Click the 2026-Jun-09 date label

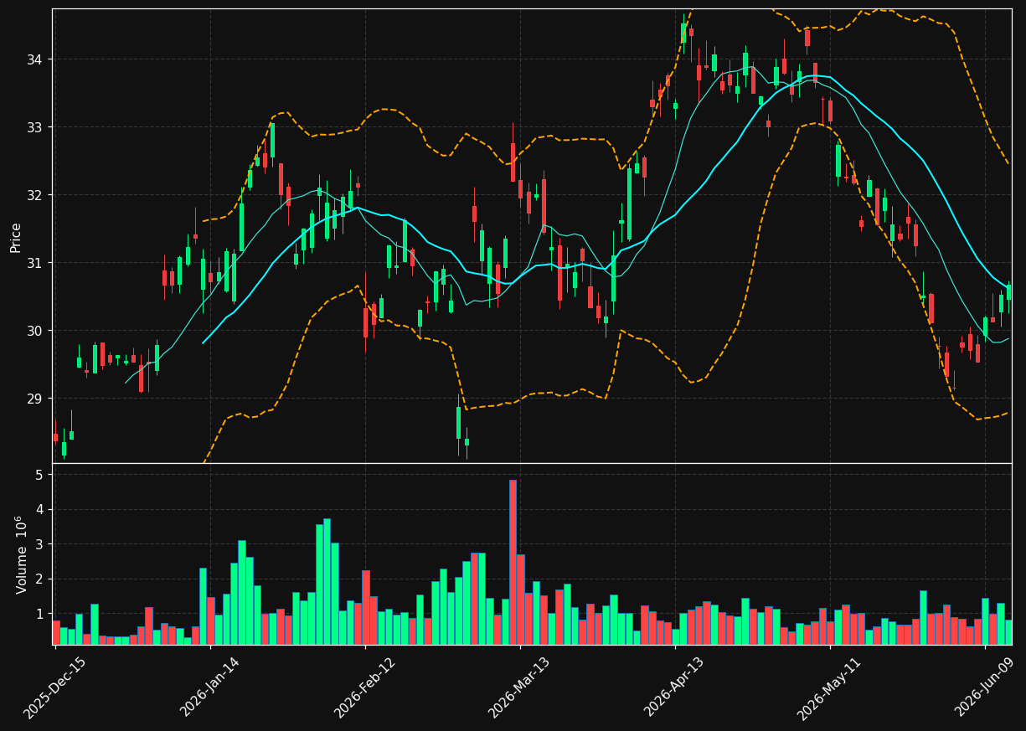(986, 687)
